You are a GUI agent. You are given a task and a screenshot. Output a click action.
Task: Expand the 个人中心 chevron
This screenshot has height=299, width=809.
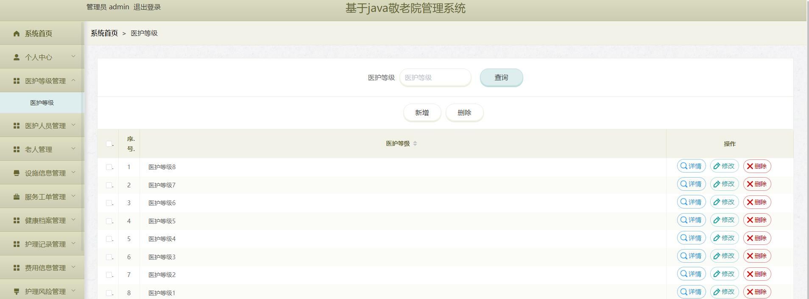pos(73,56)
